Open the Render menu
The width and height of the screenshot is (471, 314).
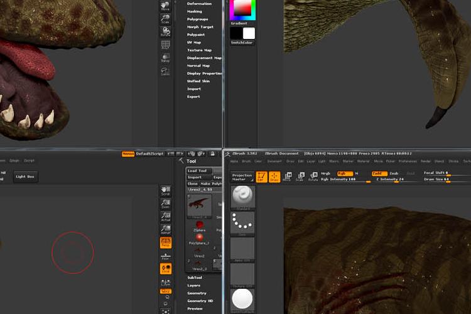pos(425,161)
